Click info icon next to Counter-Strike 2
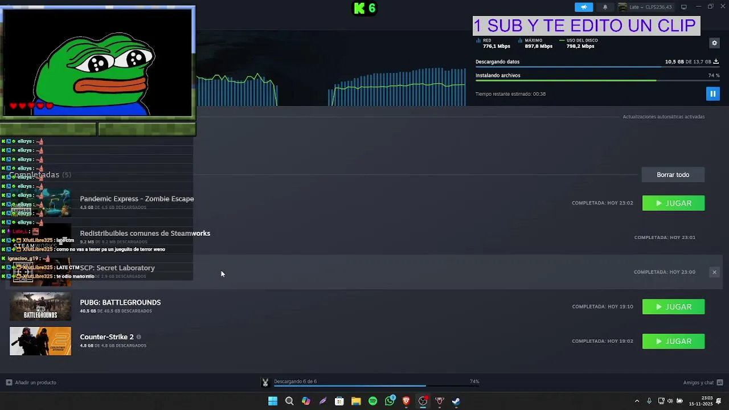 coord(138,337)
